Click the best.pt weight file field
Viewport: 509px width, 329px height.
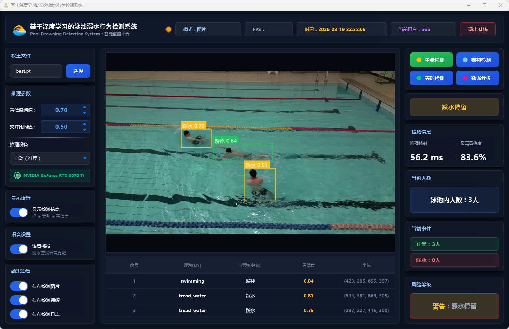coord(36,71)
